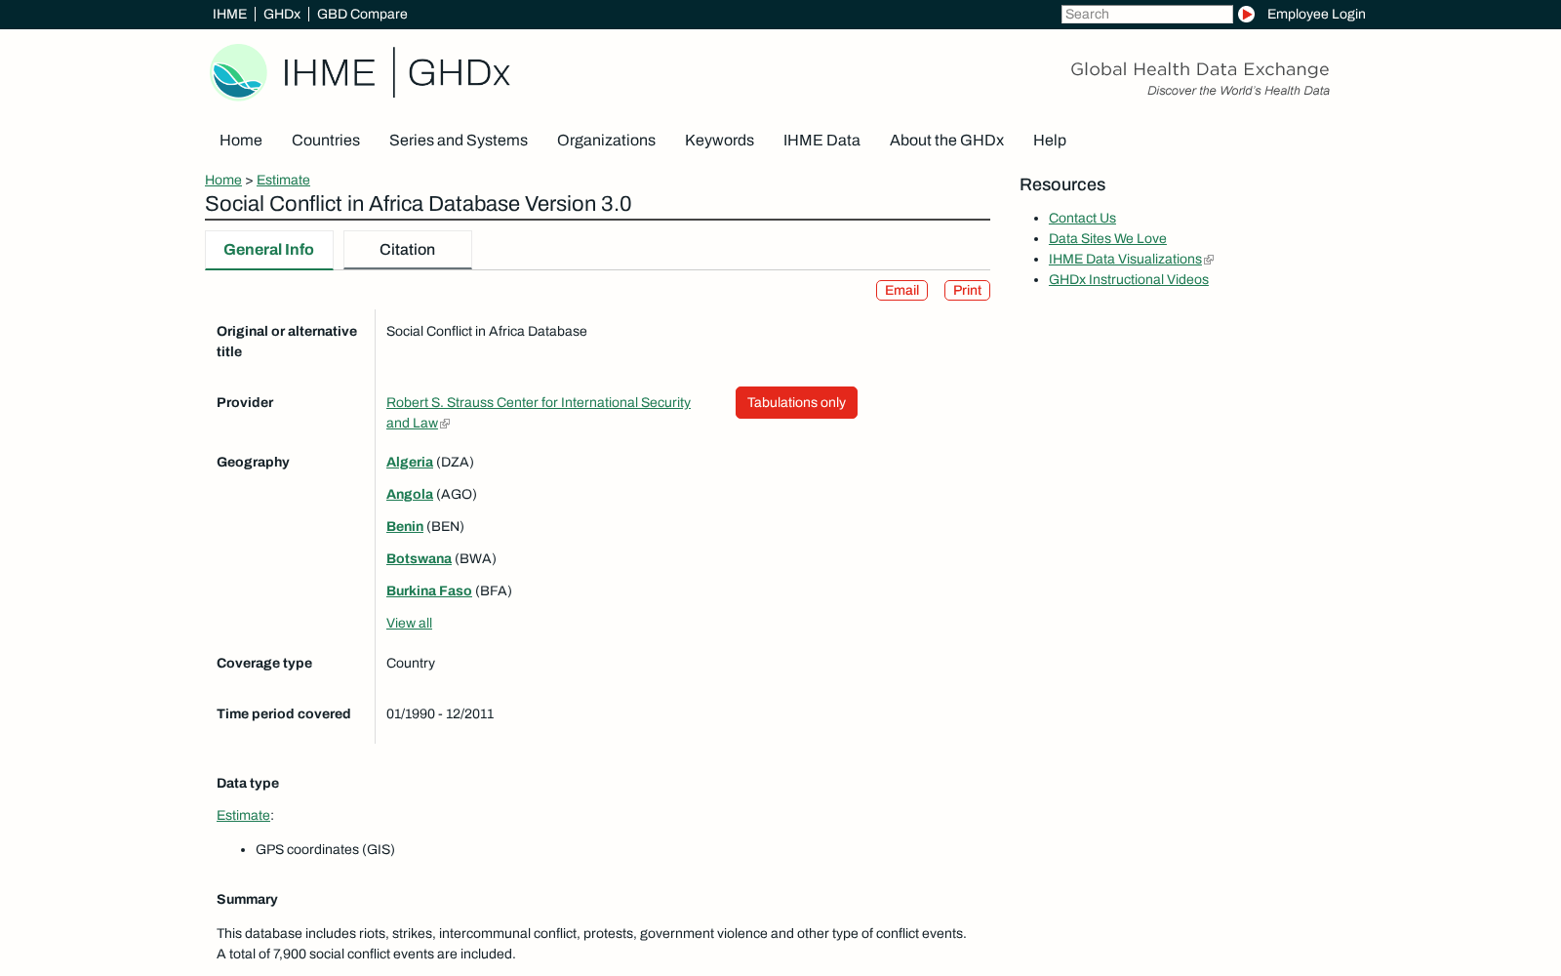Click the page title Social Conflict in Africa Database Version 3.0

tap(419, 204)
